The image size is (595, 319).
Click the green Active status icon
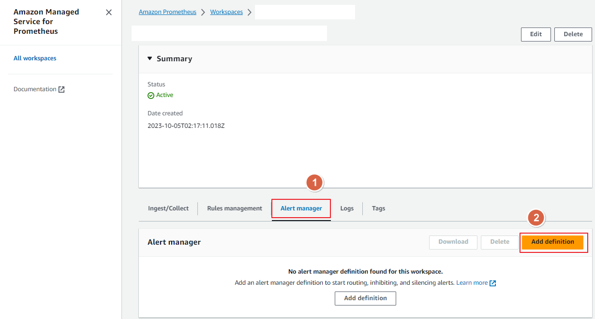point(151,96)
